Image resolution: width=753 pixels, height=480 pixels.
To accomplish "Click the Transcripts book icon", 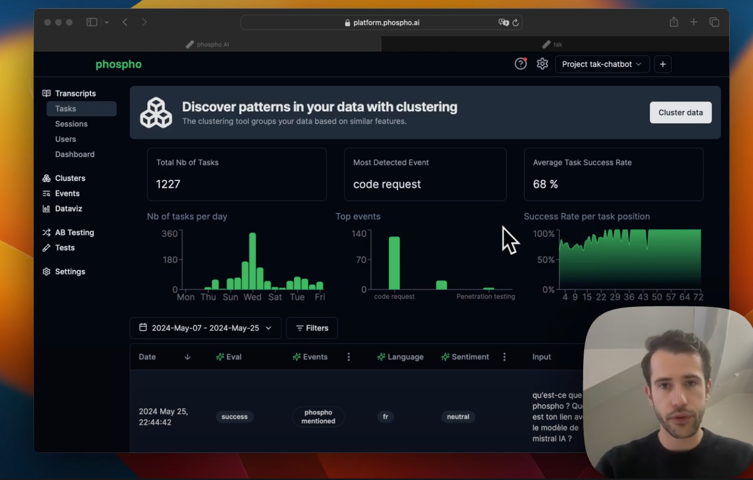I will click(x=46, y=93).
